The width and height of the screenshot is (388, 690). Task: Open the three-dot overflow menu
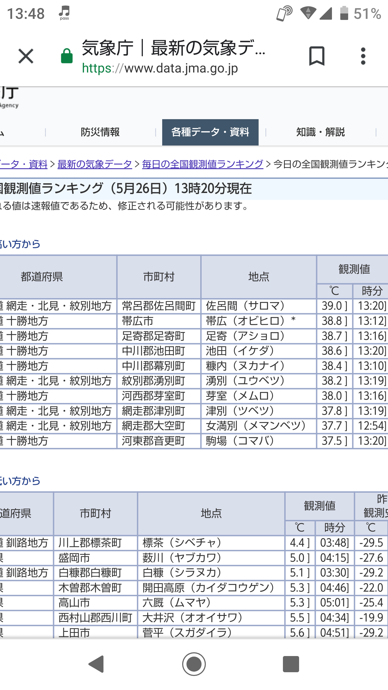pyautogui.click(x=363, y=56)
